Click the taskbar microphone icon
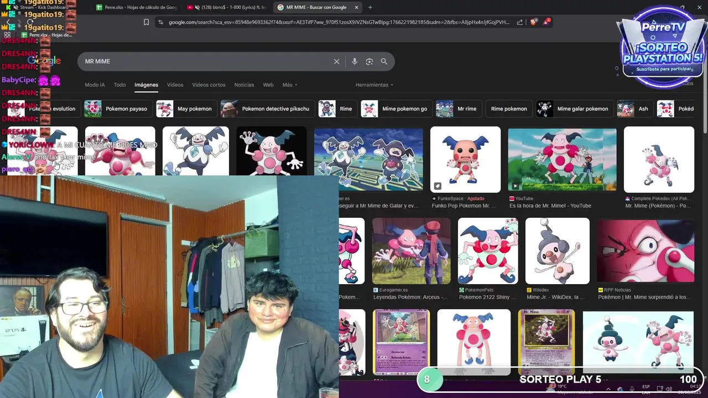The image size is (708, 398). tap(632, 389)
